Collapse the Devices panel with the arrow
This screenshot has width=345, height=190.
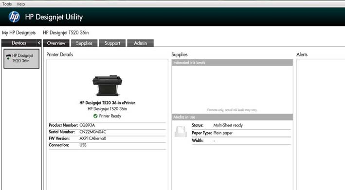(x=39, y=43)
